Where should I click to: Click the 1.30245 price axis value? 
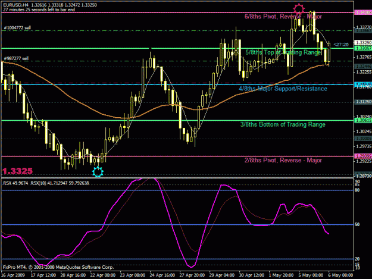click(x=364, y=131)
